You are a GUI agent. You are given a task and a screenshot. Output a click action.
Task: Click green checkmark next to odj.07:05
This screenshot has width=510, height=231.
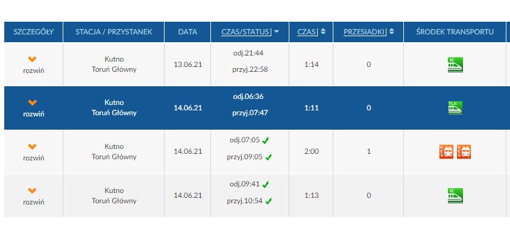pos(265,140)
